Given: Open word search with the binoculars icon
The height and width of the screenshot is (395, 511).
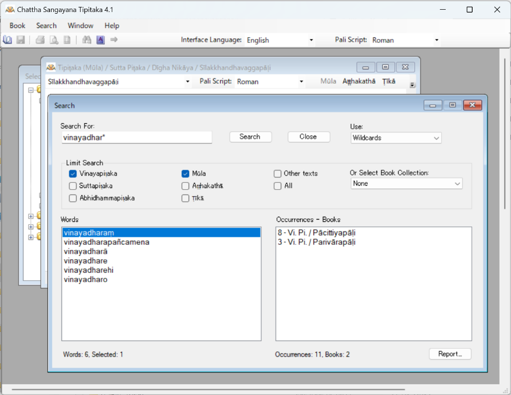Looking at the screenshot, I should pos(87,40).
